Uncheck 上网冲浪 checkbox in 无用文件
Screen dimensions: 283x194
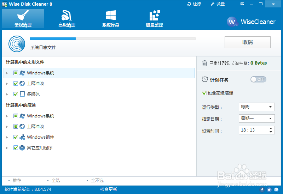tap(16, 84)
